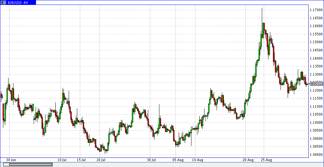Viewport: 324px width, 167px height.
Task: Click the 1.17000 price axis label
Action: click(316, 10)
